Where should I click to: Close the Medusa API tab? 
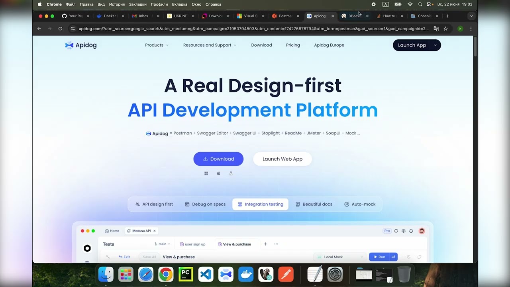pyautogui.click(x=154, y=231)
